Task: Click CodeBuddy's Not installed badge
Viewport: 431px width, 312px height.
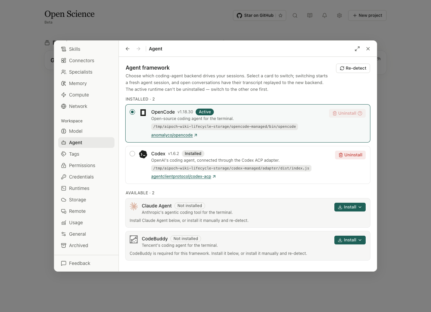Action: 186,239
